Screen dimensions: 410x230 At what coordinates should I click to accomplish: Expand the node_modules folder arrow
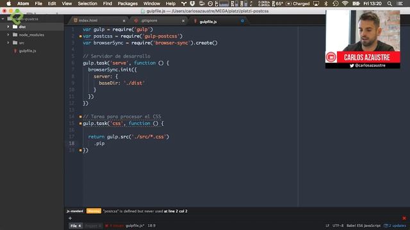point(8,34)
